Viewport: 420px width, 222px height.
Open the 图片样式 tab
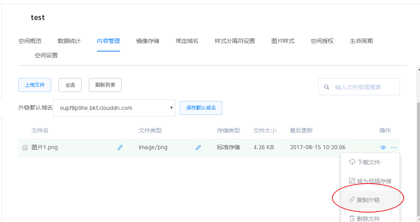tap(283, 41)
